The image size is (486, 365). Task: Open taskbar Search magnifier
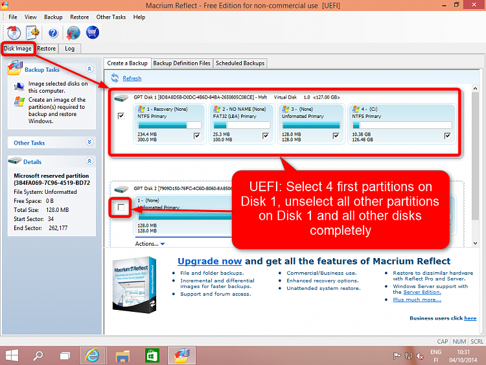[38, 355]
